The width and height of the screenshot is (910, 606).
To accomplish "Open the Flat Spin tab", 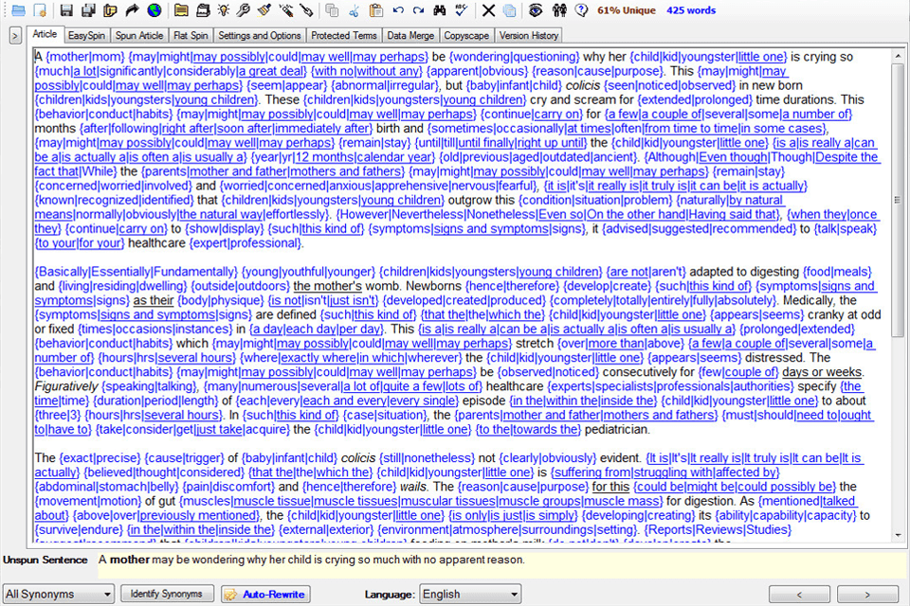I will click(191, 35).
